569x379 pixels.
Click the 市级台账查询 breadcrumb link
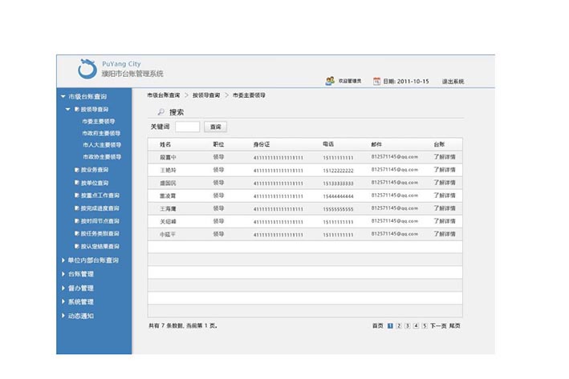(x=163, y=95)
